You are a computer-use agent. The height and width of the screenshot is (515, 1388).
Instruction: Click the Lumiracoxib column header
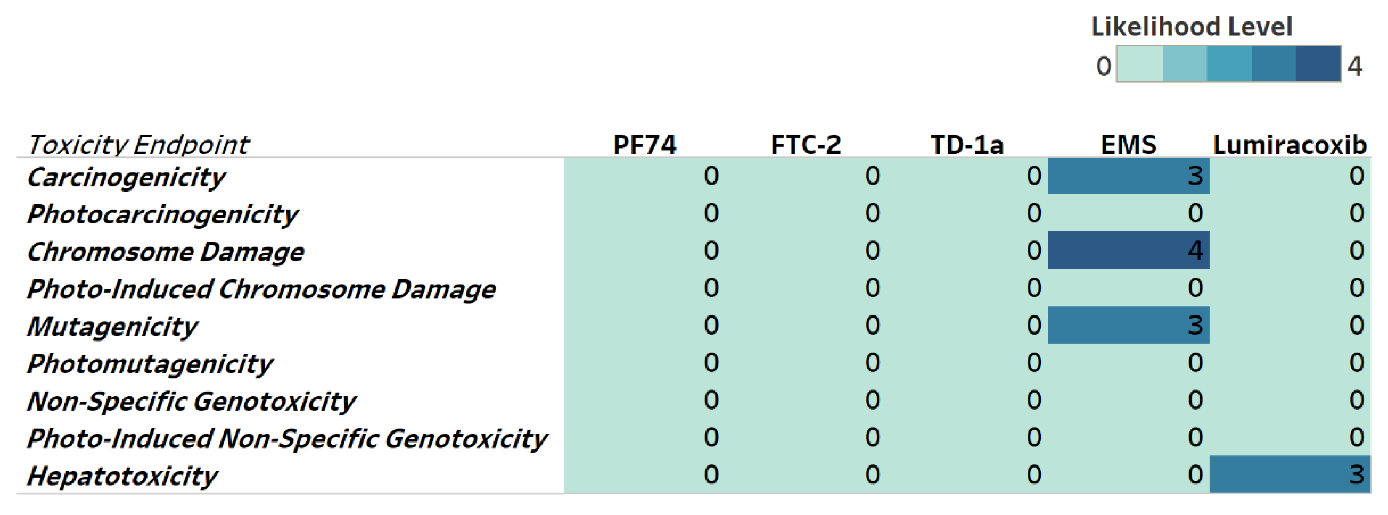point(1290,144)
